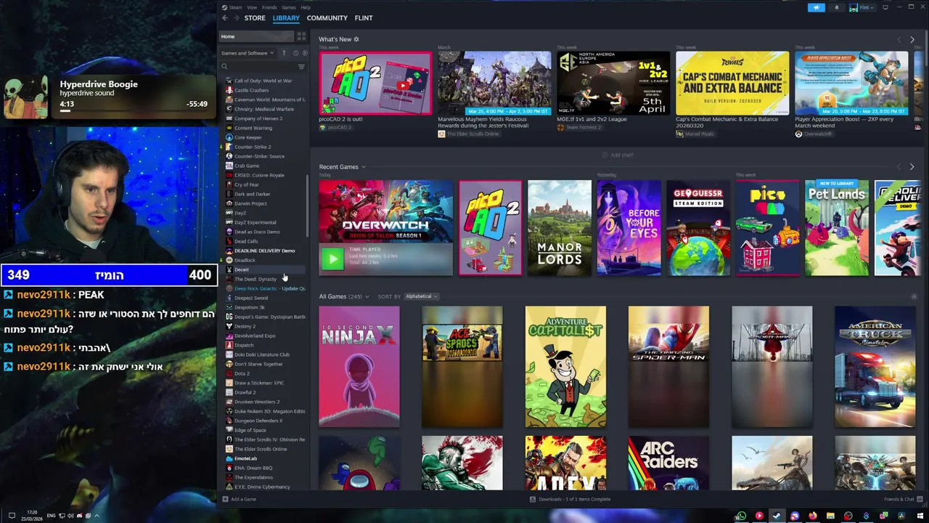Go to the STORE tab

pos(255,18)
